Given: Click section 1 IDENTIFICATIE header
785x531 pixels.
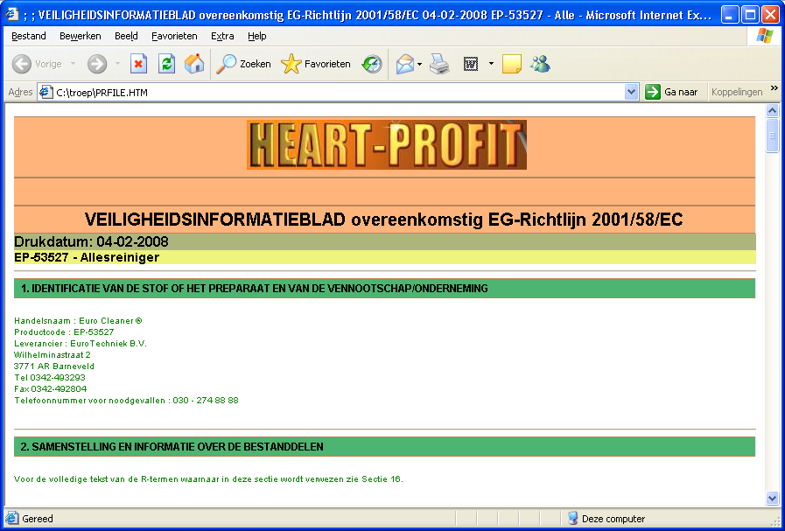Looking at the screenshot, I should tap(384, 289).
